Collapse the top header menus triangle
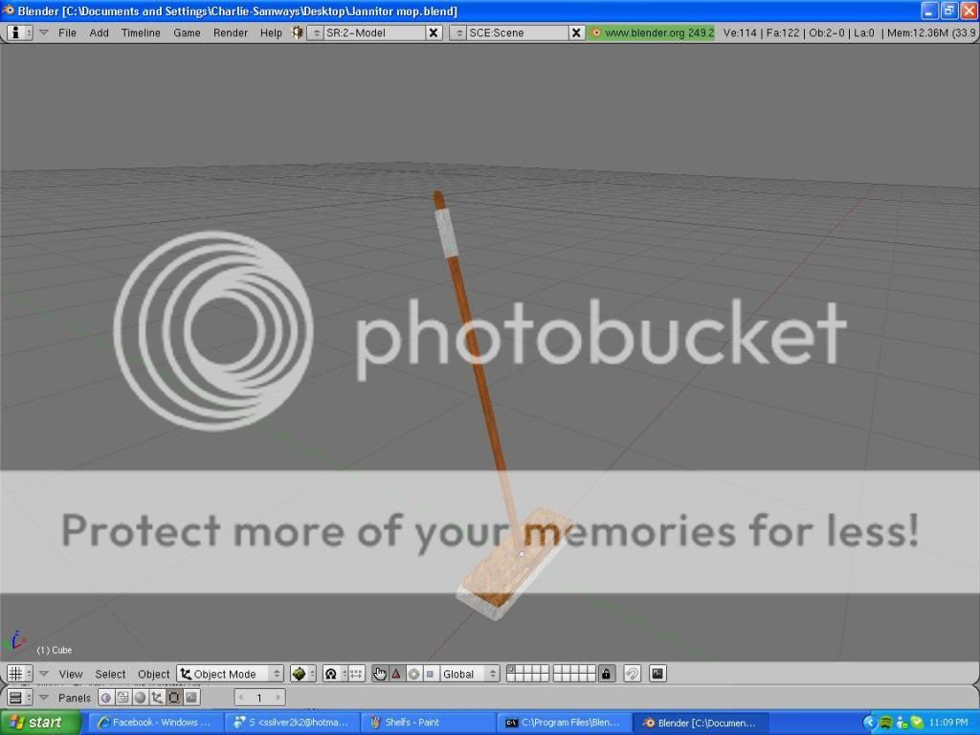Image resolution: width=980 pixels, height=735 pixels. 44,33
